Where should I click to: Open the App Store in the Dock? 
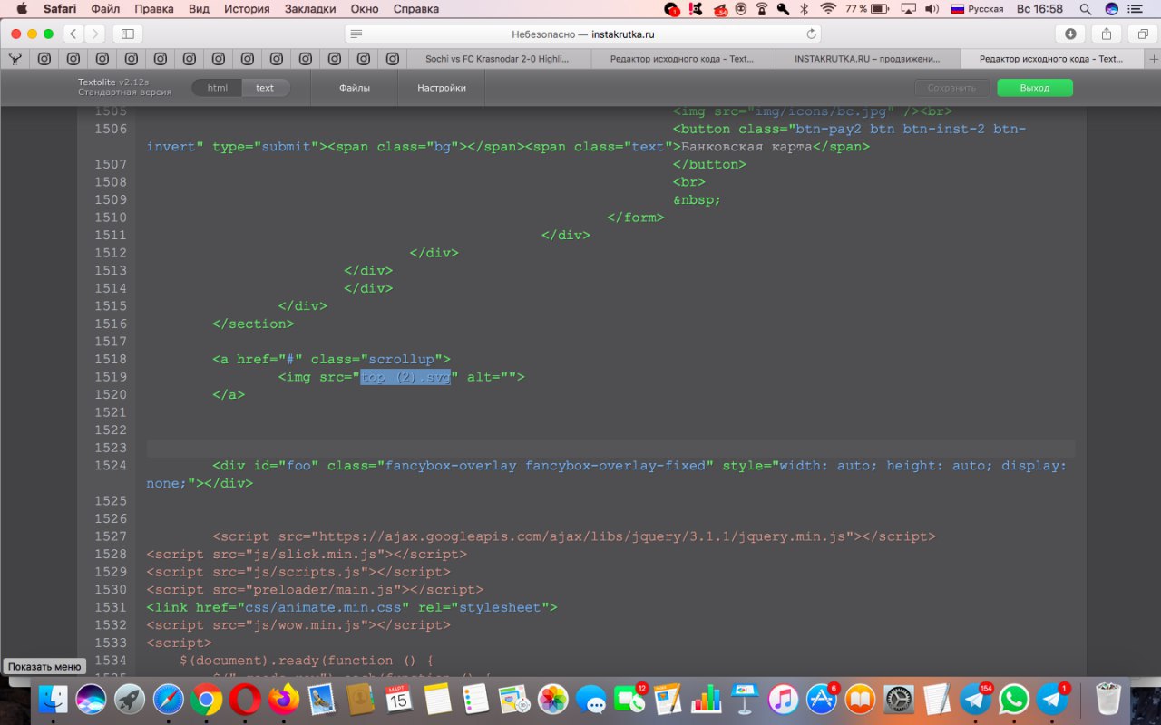point(822,700)
